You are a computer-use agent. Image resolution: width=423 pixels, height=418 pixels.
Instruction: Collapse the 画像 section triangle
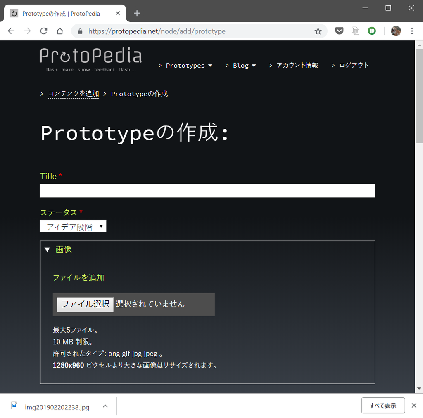point(47,249)
